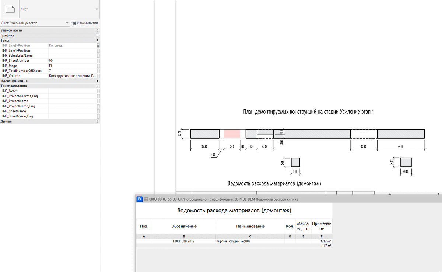This screenshot has width=442, height=272.
Task: Click the sheet type preview icon
Action: (x=10, y=9)
